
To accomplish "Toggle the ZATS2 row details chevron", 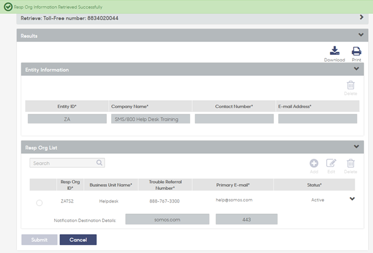I will [x=352, y=199].
